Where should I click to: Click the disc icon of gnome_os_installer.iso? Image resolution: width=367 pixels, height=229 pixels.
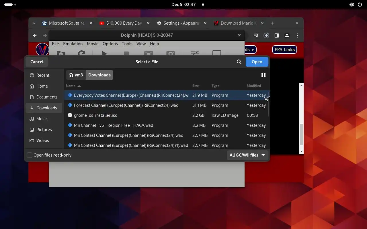70,115
